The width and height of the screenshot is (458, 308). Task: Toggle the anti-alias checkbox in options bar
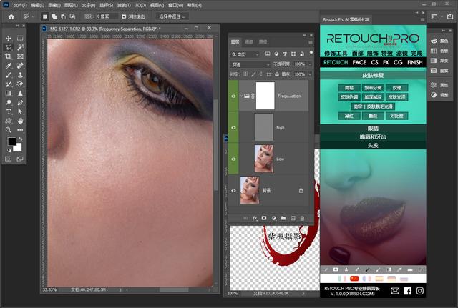point(124,16)
